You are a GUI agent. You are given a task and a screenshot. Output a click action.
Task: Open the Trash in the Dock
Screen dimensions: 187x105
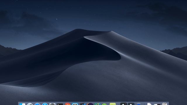[x=165, y=104]
